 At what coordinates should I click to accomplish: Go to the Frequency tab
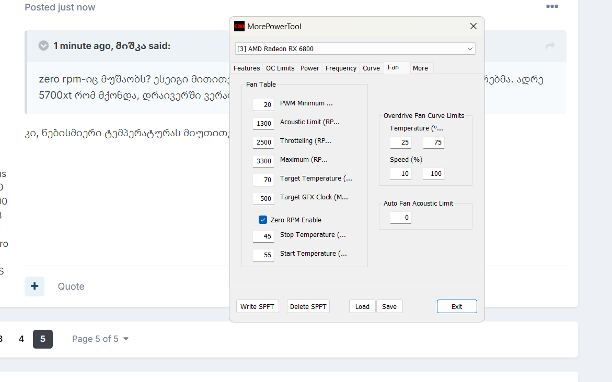coord(341,68)
